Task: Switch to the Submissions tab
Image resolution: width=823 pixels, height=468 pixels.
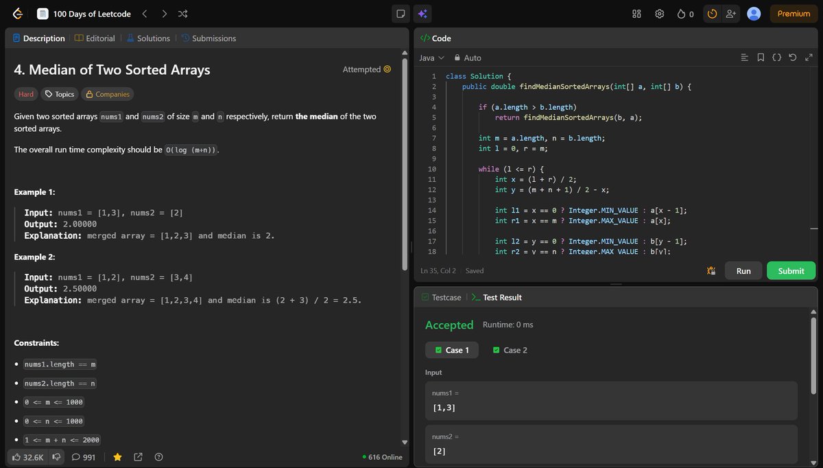Action: pos(208,38)
